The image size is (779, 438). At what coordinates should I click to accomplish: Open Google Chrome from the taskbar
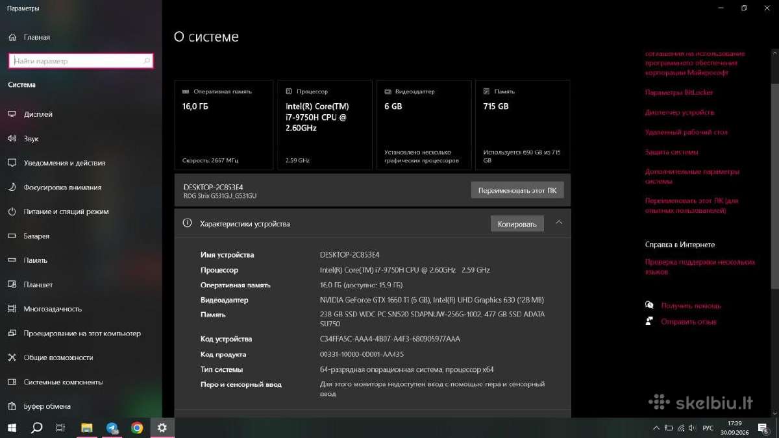tap(137, 428)
